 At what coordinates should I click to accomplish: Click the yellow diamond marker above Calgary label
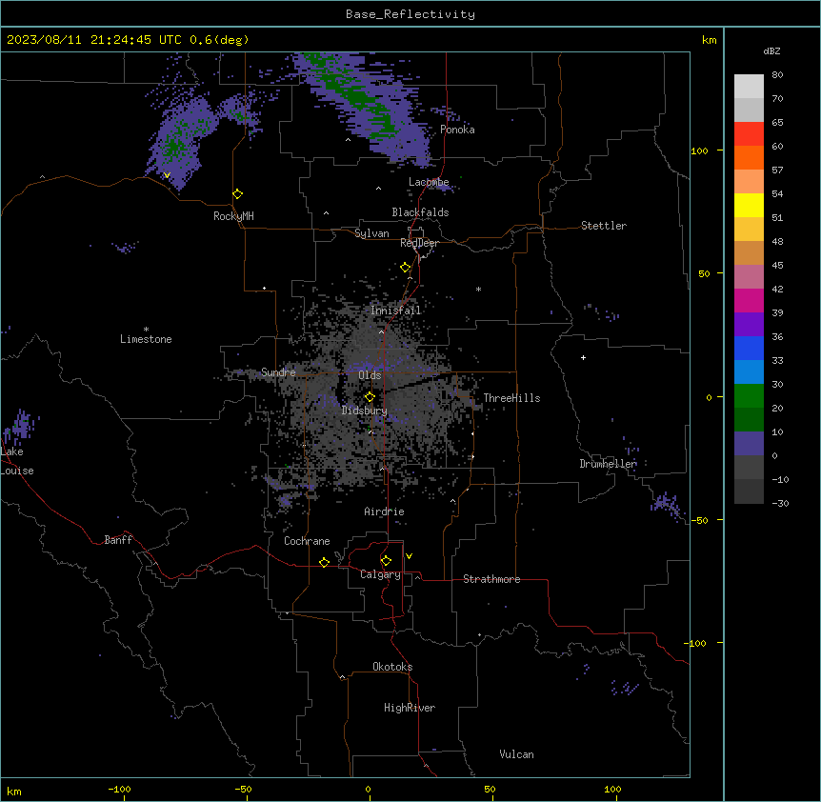pyautogui.click(x=386, y=561)
